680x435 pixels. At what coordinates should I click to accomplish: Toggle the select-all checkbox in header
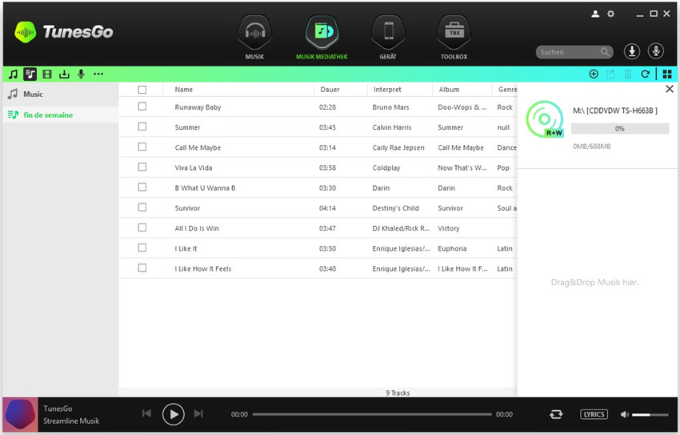142,90
